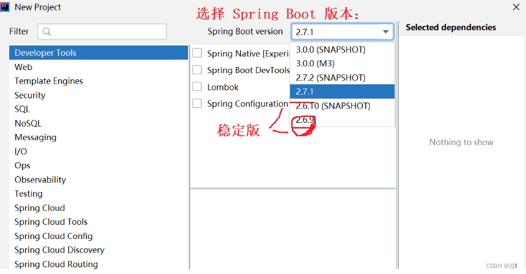Image resolution: width=526 pixels, height=274 pixels.
Task: Click the search magnifier icon in Filter field
Action: tap(47, 31)
